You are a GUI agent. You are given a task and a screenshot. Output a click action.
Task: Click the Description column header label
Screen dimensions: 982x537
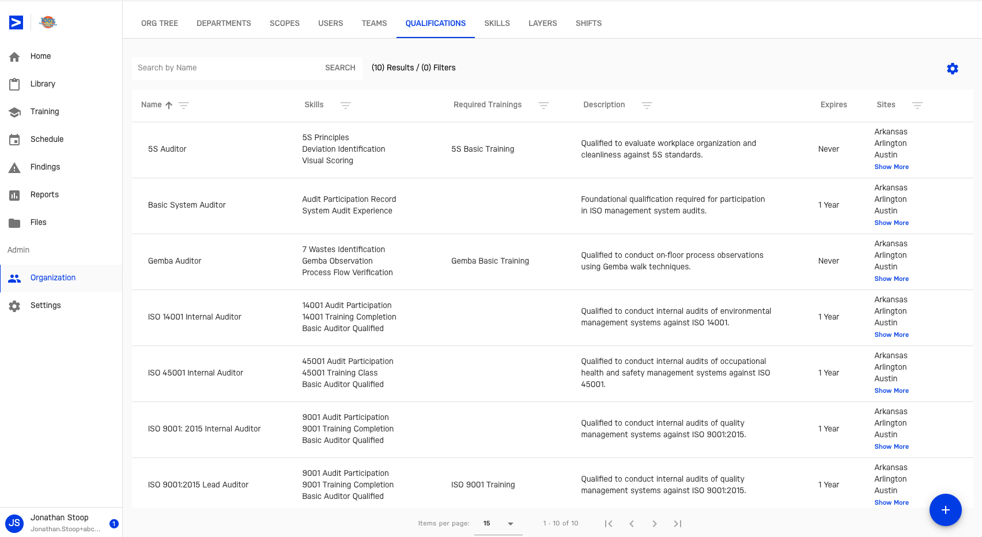[604, 105]
